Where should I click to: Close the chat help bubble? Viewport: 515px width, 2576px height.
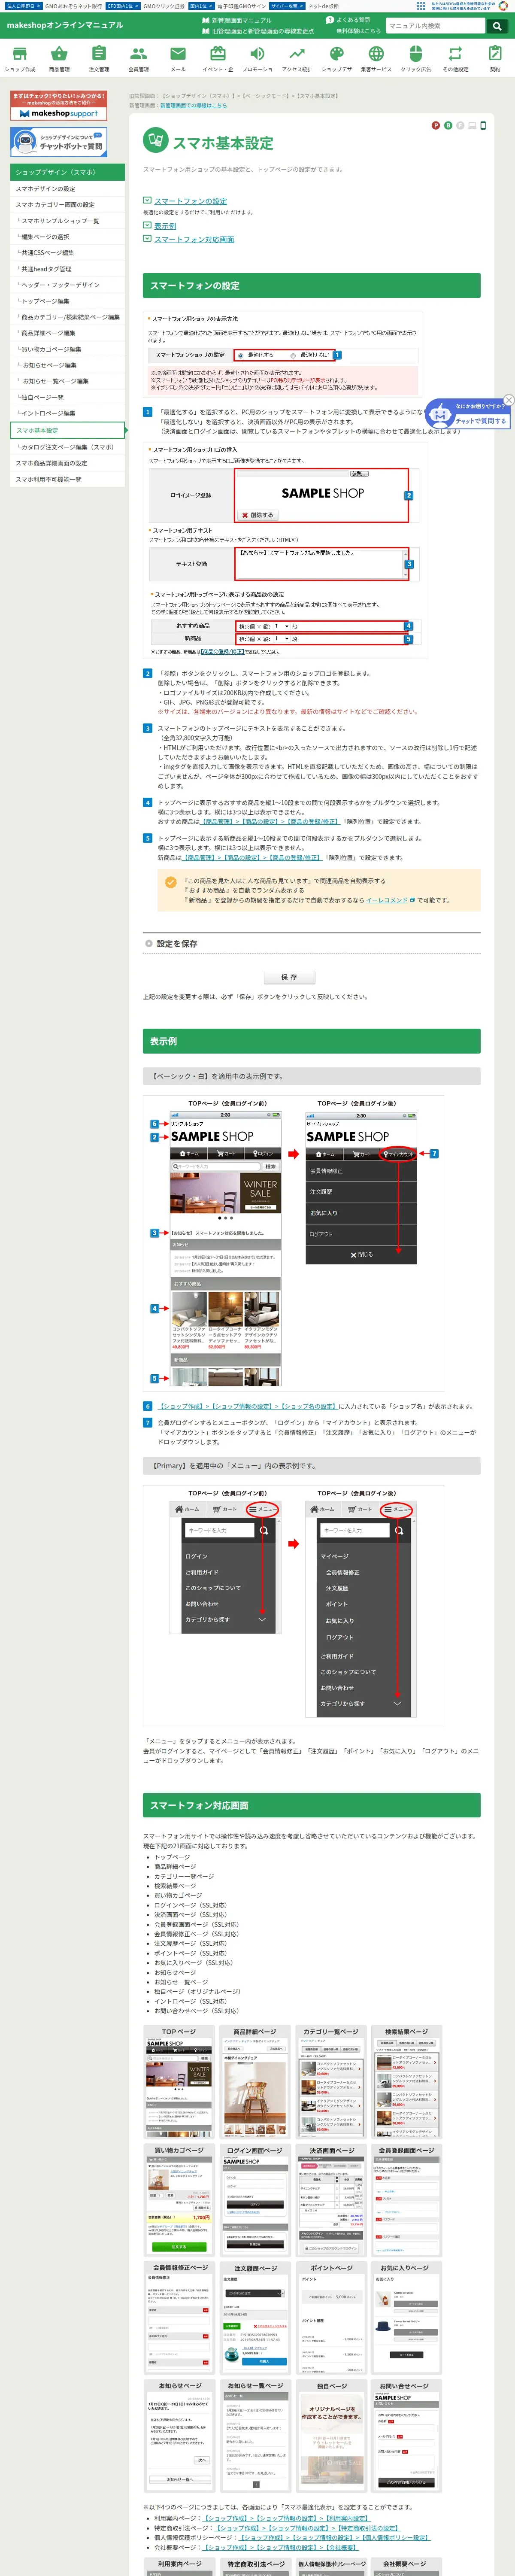click(x=509, y=400)
